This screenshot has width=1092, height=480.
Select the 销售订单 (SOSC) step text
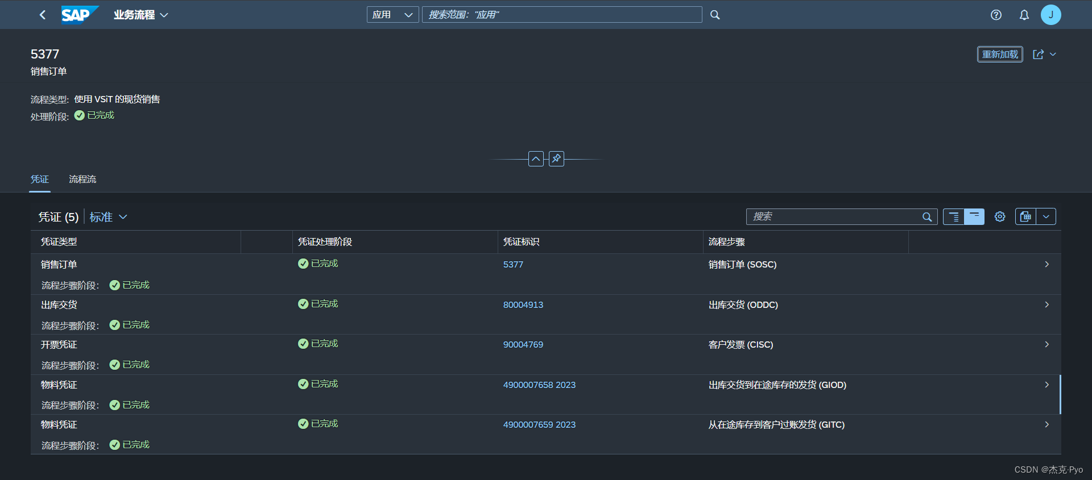point(742,265)
